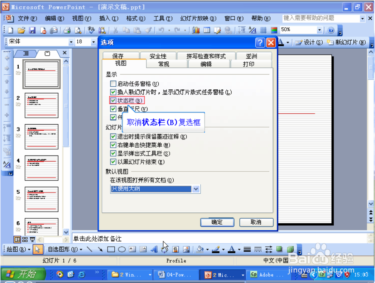
Task: Click the Help question mark icon
Action: pyautogui.click(x=331, y=30)
